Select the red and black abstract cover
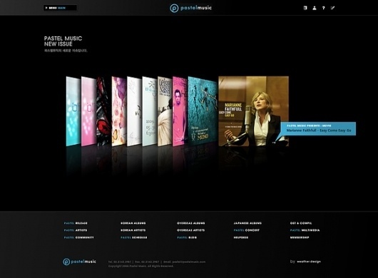 [103, 111]
